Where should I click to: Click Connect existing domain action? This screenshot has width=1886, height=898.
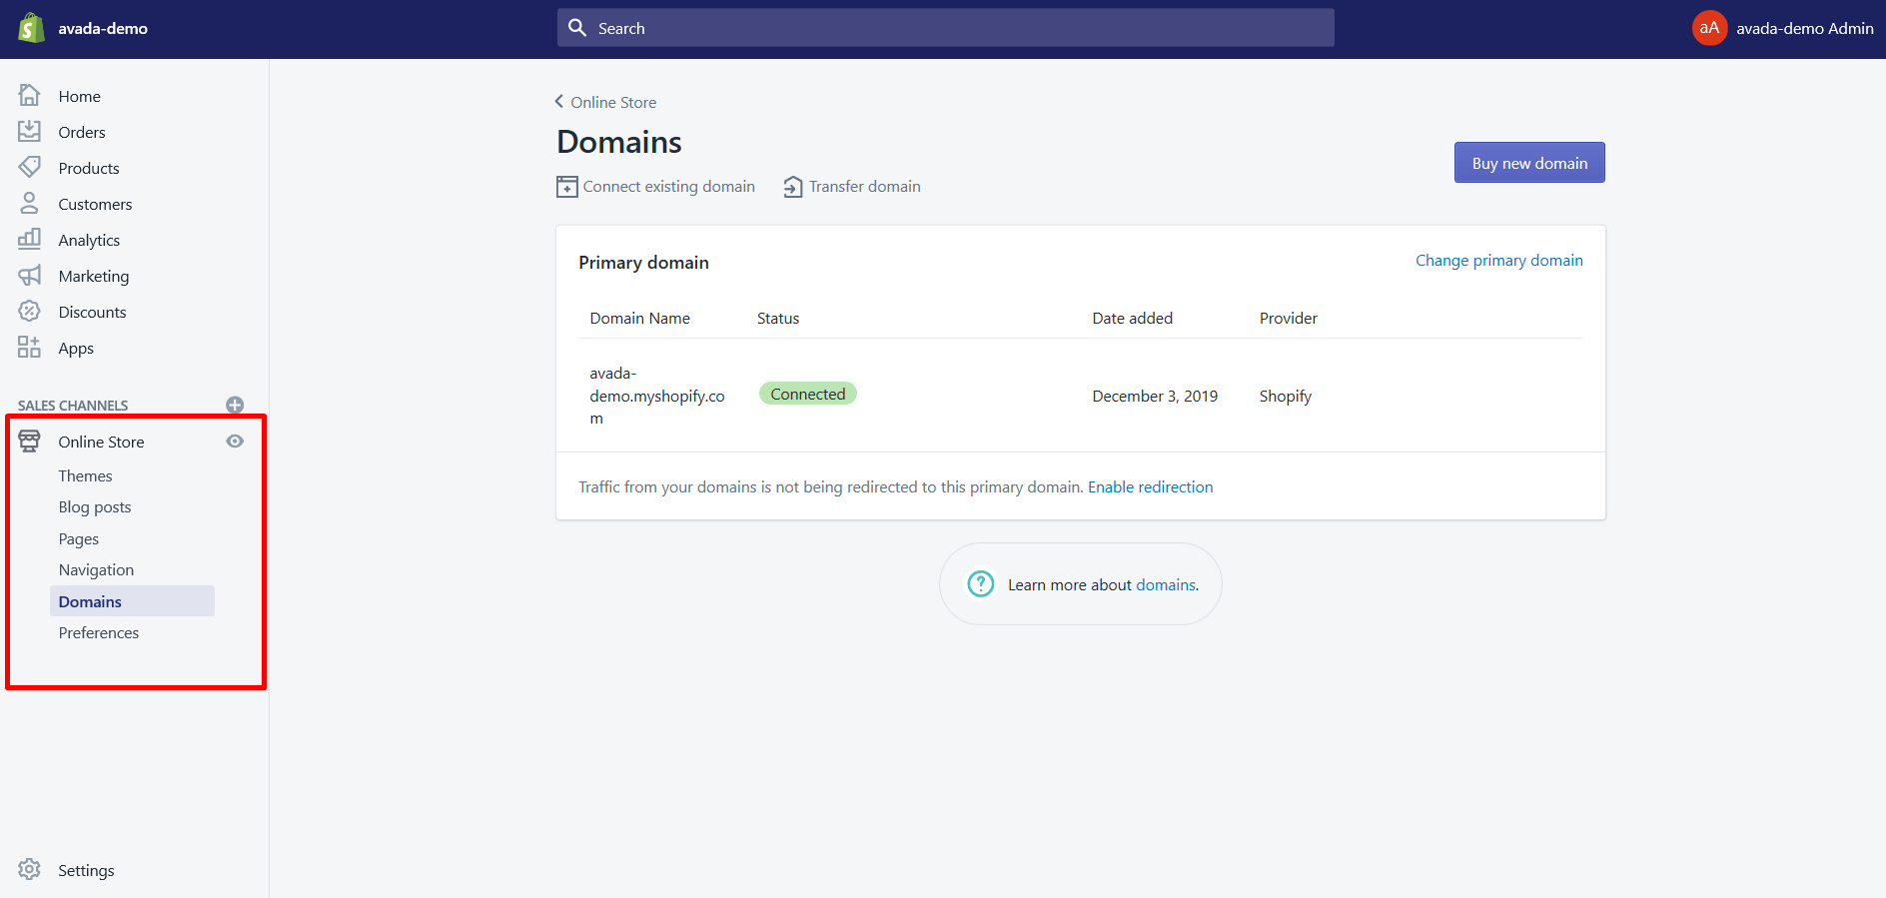pos(656,187)
